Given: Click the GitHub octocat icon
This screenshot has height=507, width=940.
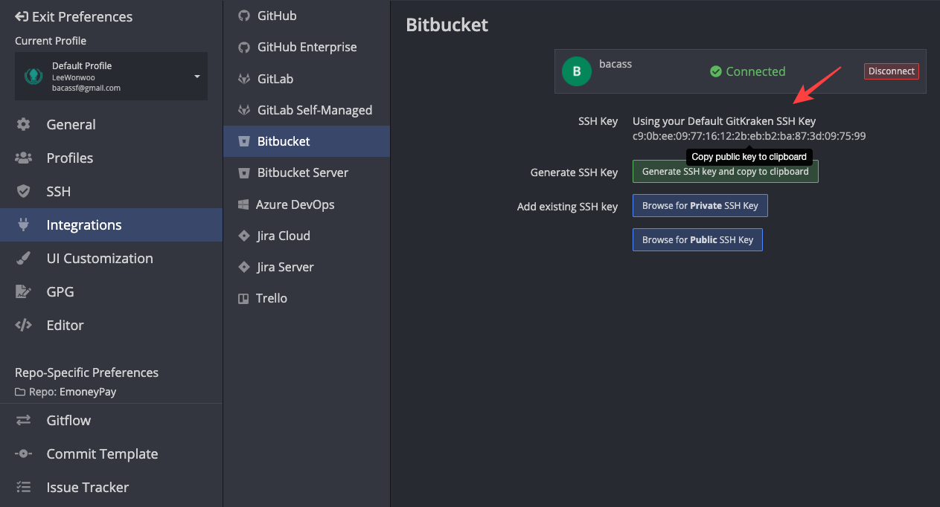Looking at the screenshot, I should click(243, 16).
